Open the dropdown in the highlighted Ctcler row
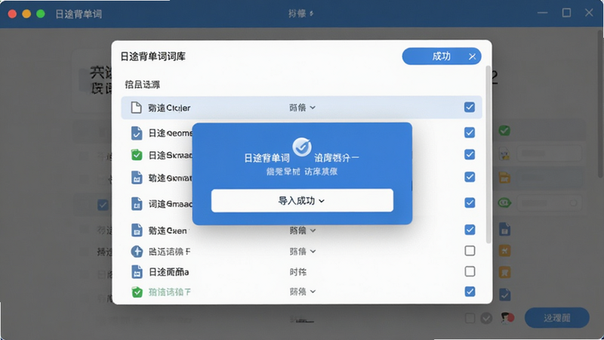Viewport: 604px width, 340px height. pos(303,107)
